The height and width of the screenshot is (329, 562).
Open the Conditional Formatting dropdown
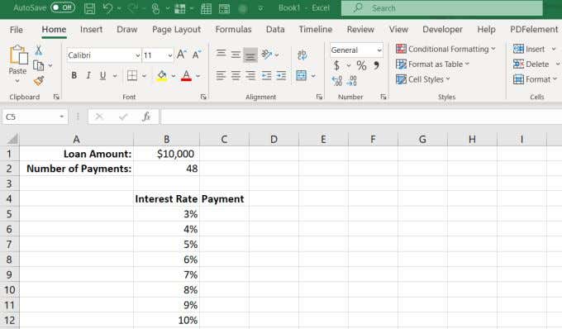click(445, 49)
